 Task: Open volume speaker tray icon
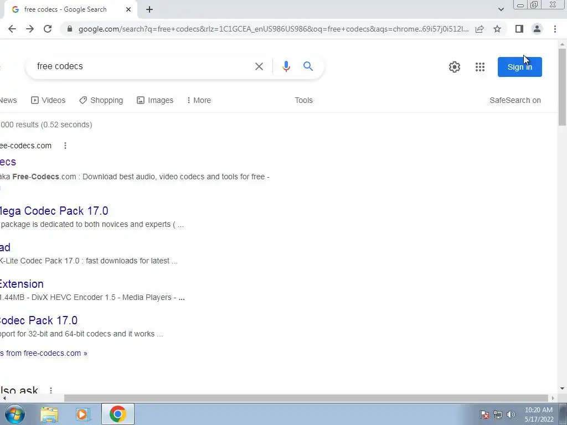511,414
